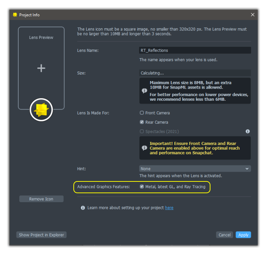Close the Project Info window
This screenshot has width=267, height=255.
(253, 15)
